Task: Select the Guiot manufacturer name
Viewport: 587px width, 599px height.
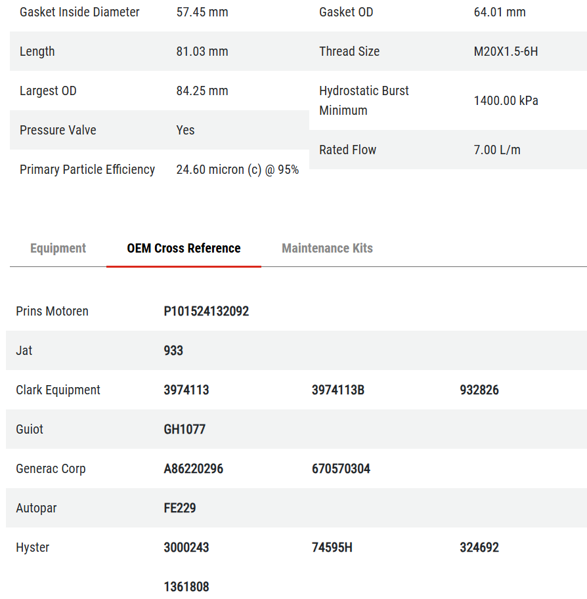Action: [x=30, y=429]
